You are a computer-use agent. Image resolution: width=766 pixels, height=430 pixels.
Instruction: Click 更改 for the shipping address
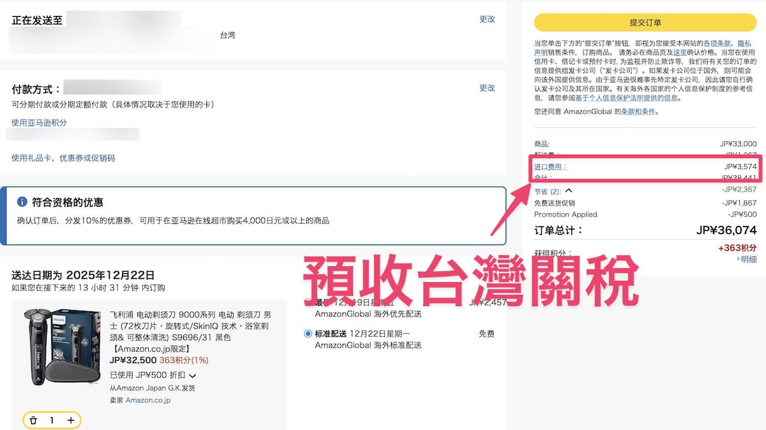click(x=487, y=19)
